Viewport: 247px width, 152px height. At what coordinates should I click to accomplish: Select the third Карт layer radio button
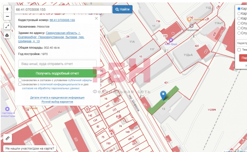coord(239,18)
